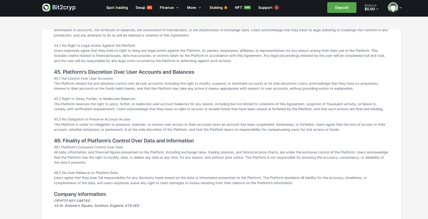
Task: Open the Finance menu label
Action: [x=167, y=7]
